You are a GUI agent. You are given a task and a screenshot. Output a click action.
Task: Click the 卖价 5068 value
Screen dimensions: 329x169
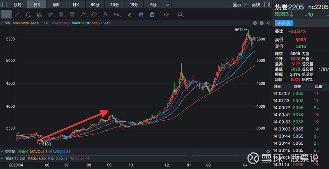pos(301,39)
